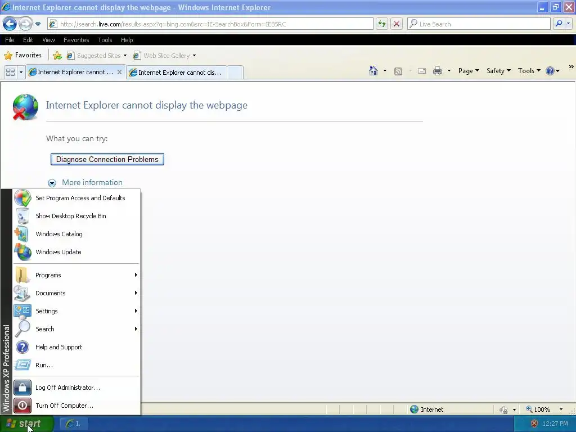Open the Edit menu
Image resolution: width=576 pixels, height=432 pixels.
coord(28,40)
